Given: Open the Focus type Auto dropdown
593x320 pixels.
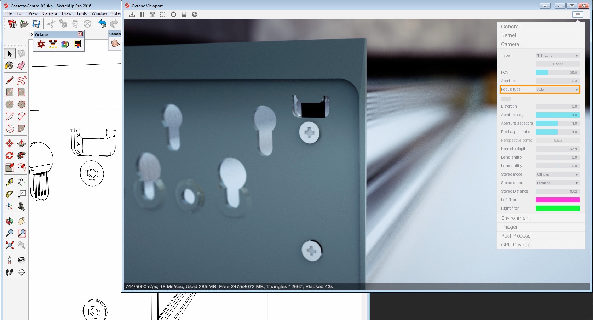Looking at the screenshot, I should (x=558, y=90).
